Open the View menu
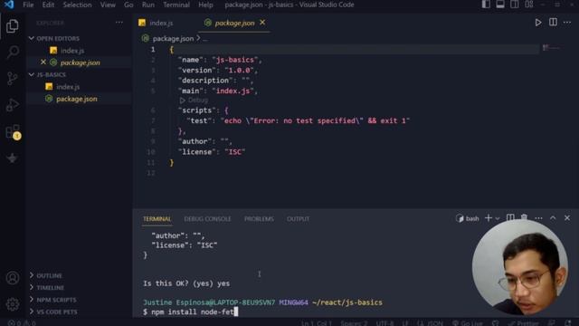The image size is (579, 326). (108, 5)
